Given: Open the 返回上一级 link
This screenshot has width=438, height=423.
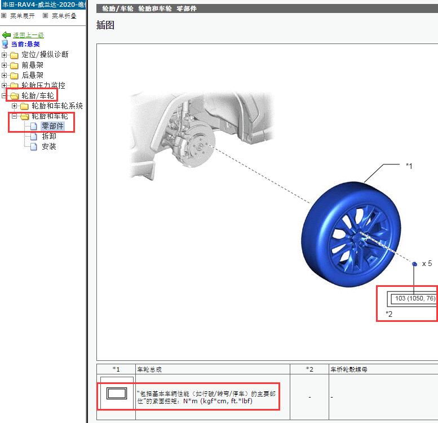Looking at the screenshot, I should [28, 35].
